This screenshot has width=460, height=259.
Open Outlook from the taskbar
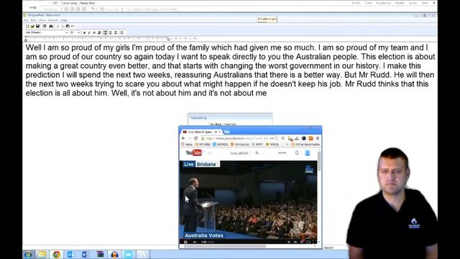coord(71,254)
